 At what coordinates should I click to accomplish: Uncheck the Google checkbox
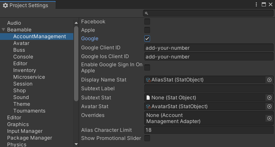(x=147, y=39)
